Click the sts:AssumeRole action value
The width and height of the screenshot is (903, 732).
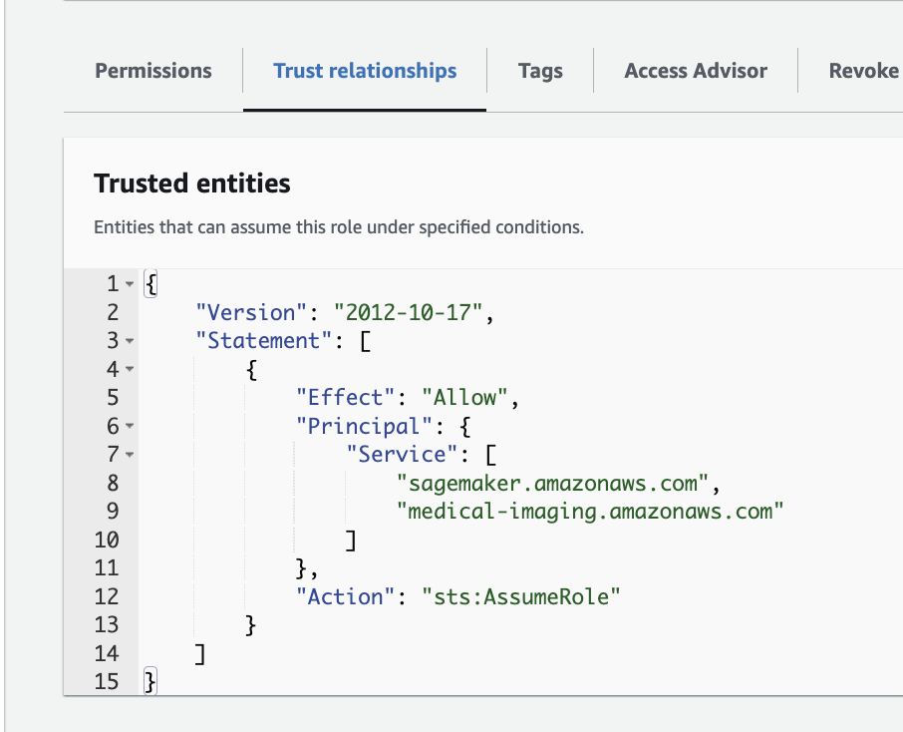[520, 597]
